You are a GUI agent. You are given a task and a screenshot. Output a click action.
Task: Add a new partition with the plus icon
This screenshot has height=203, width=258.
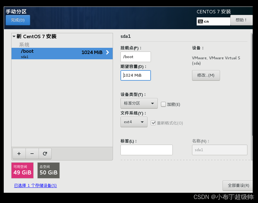click(x=19, y=153)
